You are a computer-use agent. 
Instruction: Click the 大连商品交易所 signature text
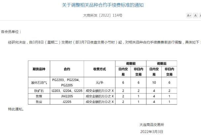coord(151,125)
